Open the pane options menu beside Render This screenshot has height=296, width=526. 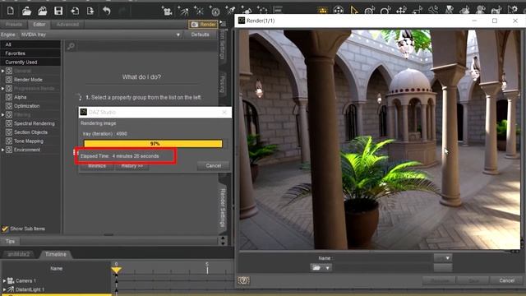(223, 24)
